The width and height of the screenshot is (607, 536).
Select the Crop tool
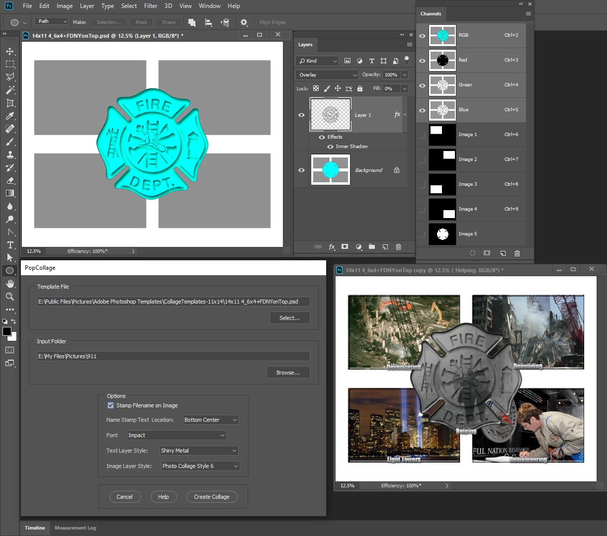tap(9, 103)
